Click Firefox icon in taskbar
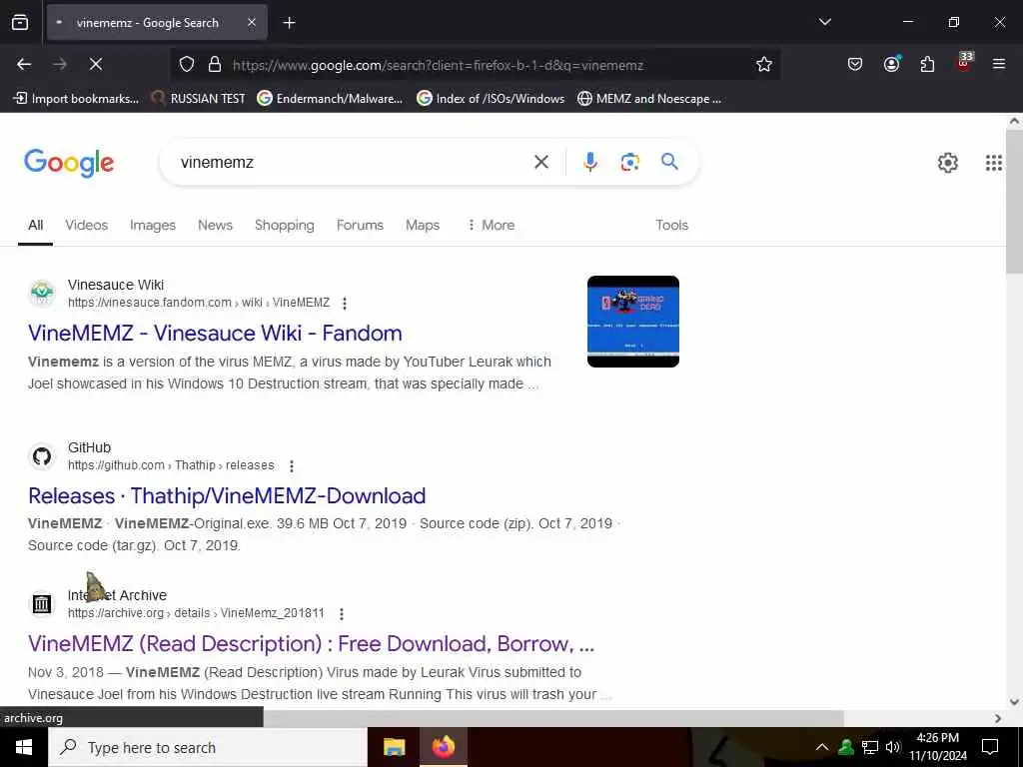The image size is (1023, 767). 443,747
